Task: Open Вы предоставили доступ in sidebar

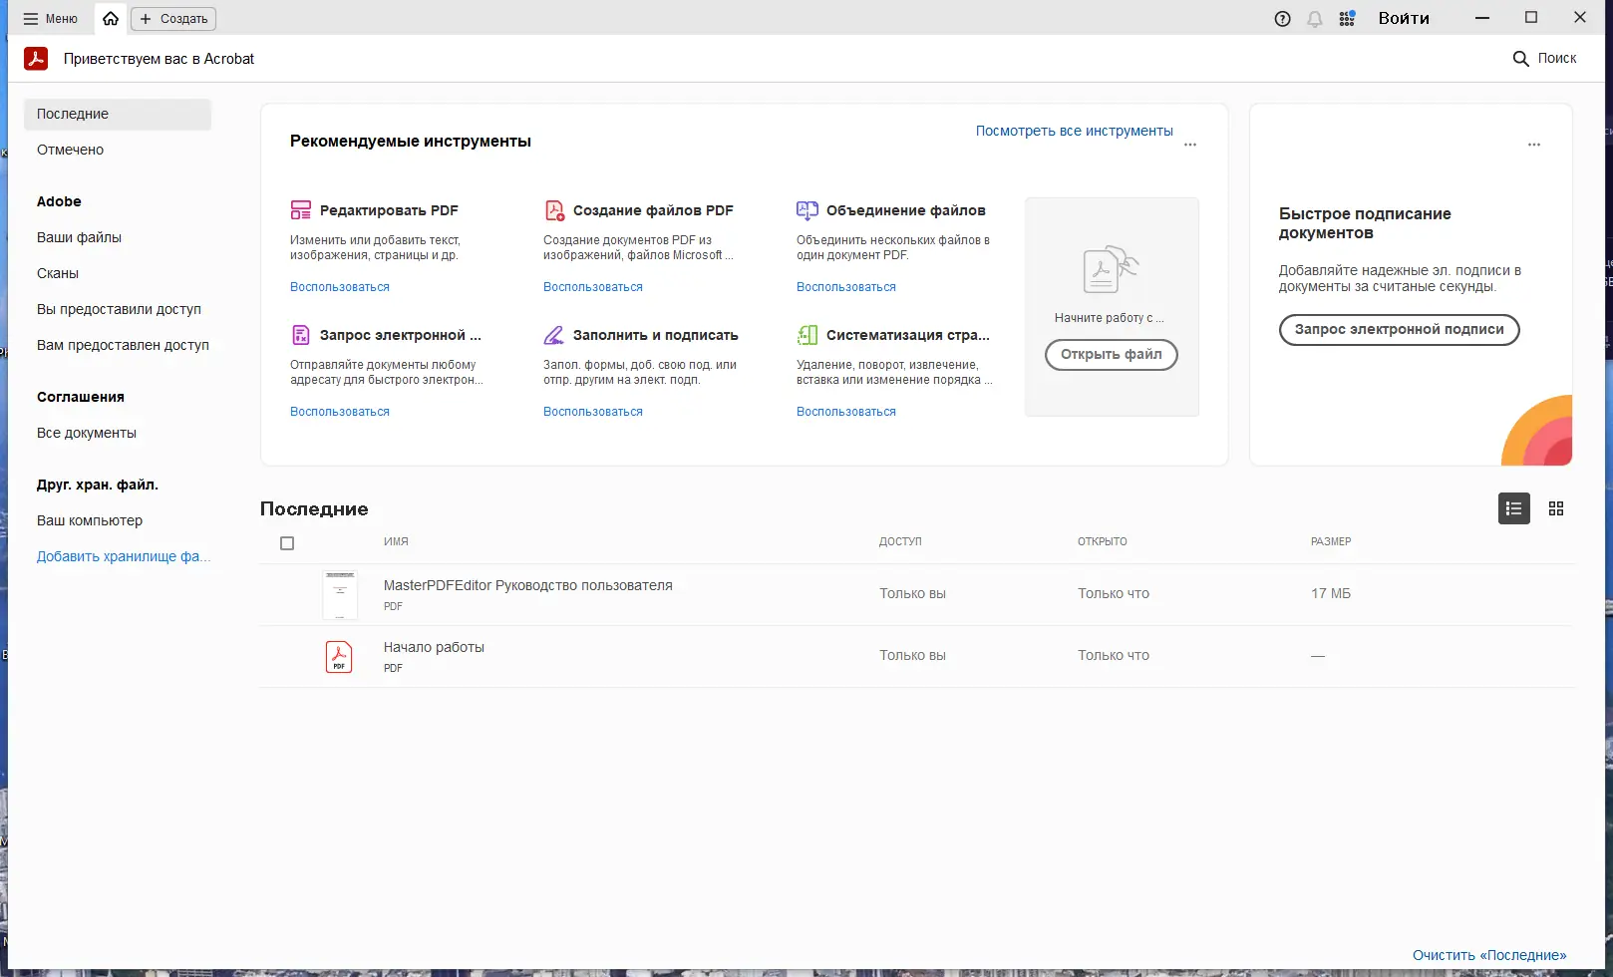Action: pyautogui.click(x=118, y=309)
